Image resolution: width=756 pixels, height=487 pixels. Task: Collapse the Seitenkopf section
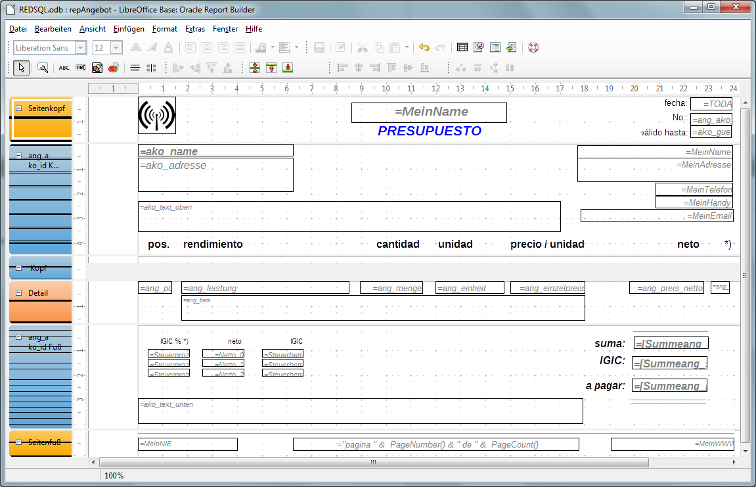point(19,108)
